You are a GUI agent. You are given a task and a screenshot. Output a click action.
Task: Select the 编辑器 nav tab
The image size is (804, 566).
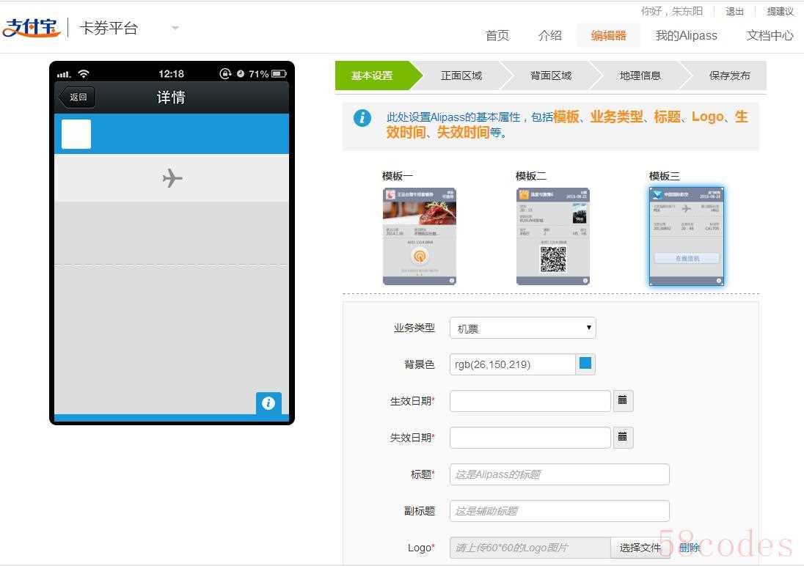[x=609, y=35]
